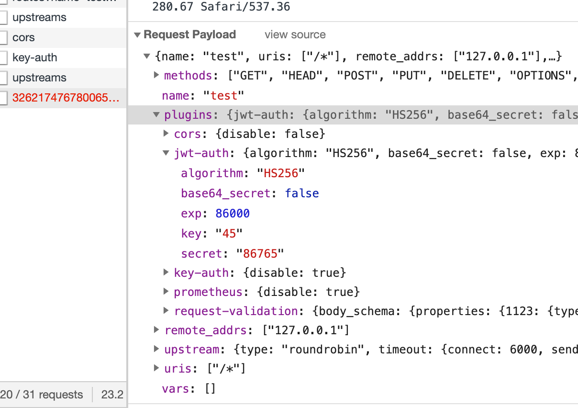This screenshot has width=578, height=408.
Task: Collapse the plugins tree node
Action: click(x=156, y=114)
